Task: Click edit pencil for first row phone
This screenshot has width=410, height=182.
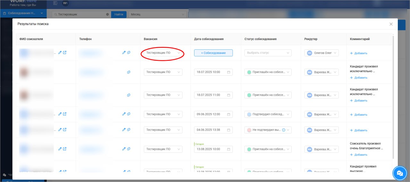Action: 124,53
